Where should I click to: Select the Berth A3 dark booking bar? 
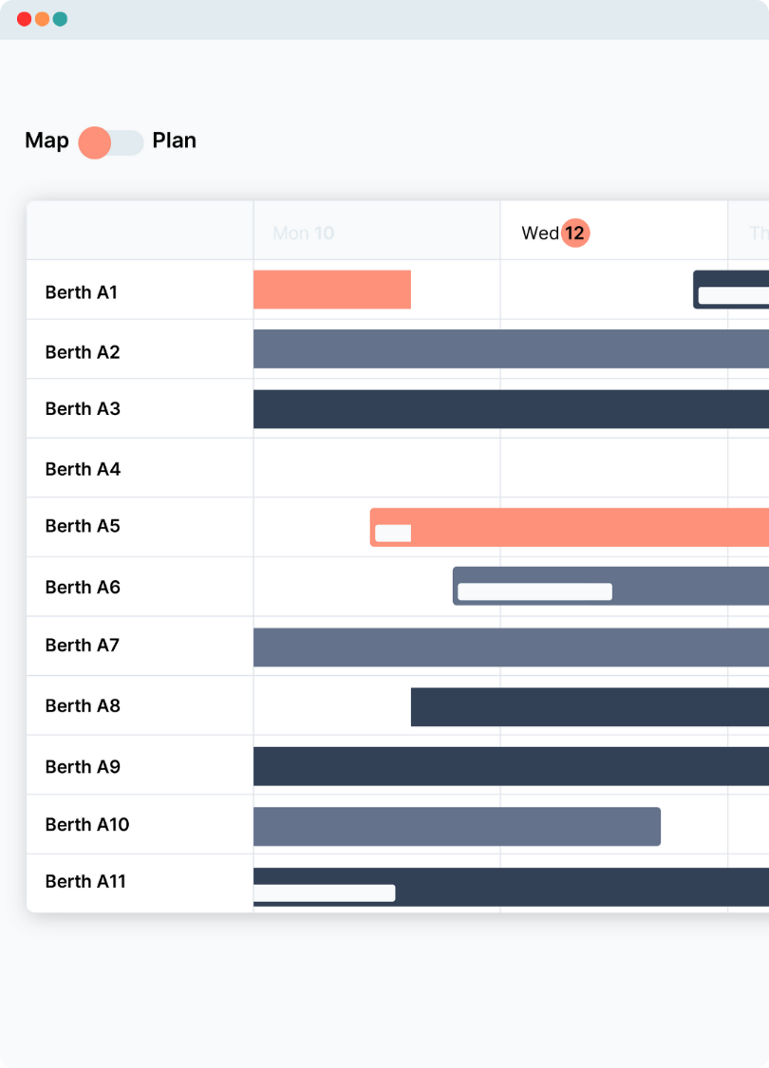coord(511,409)
